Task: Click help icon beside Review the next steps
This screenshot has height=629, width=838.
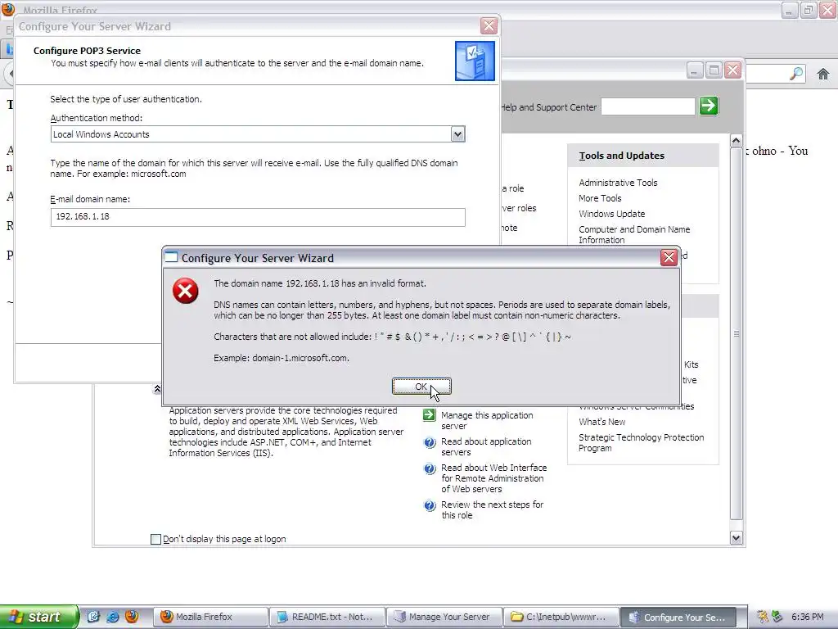Action: tap(430, 505)
